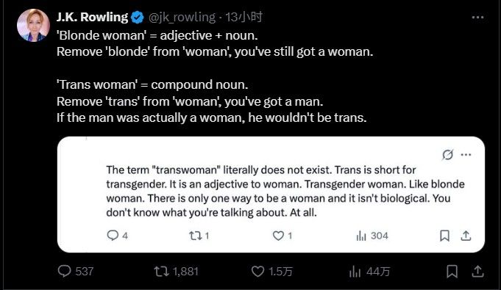
Task: Open the @jk_rowling handle link
Action: (182, 17)
